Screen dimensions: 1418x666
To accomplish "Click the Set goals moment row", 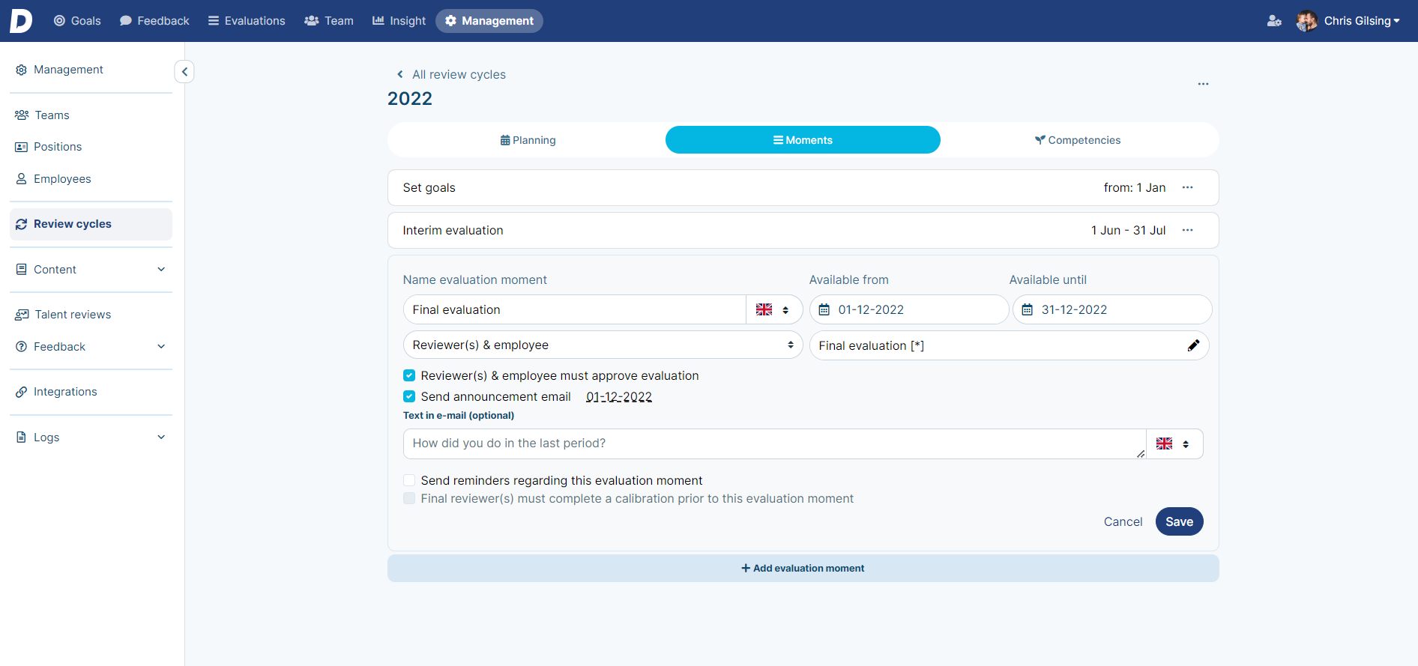I will (803, 188).
